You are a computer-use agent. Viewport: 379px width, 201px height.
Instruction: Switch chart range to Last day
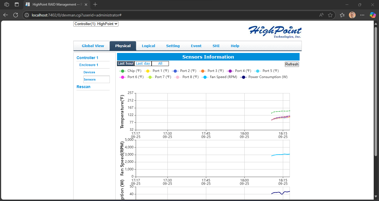pos(143,63)
